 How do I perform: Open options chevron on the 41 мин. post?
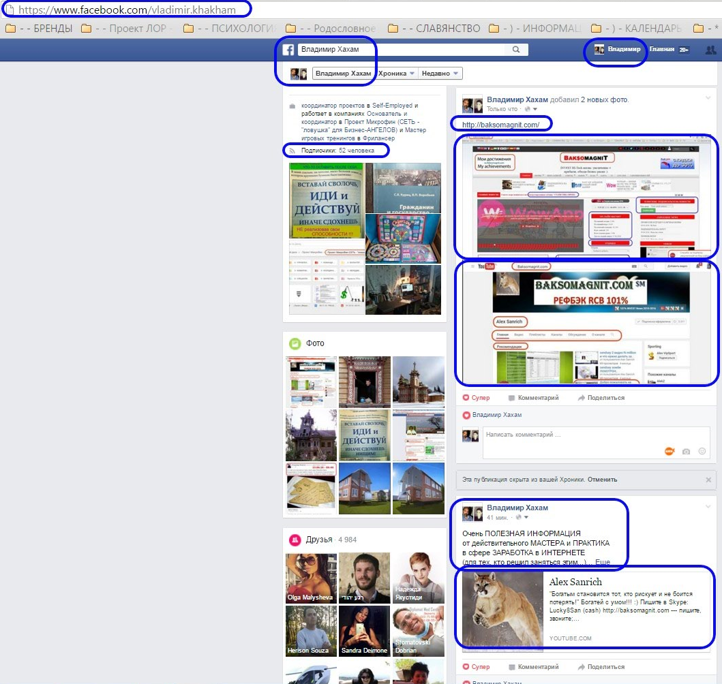(708, 506)
